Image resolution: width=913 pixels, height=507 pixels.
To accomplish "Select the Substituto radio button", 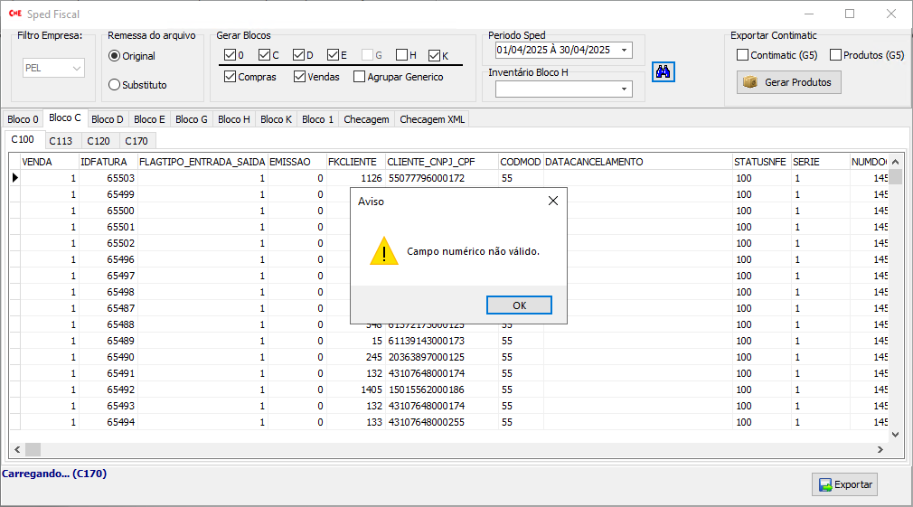I will [x=115, y=85].
